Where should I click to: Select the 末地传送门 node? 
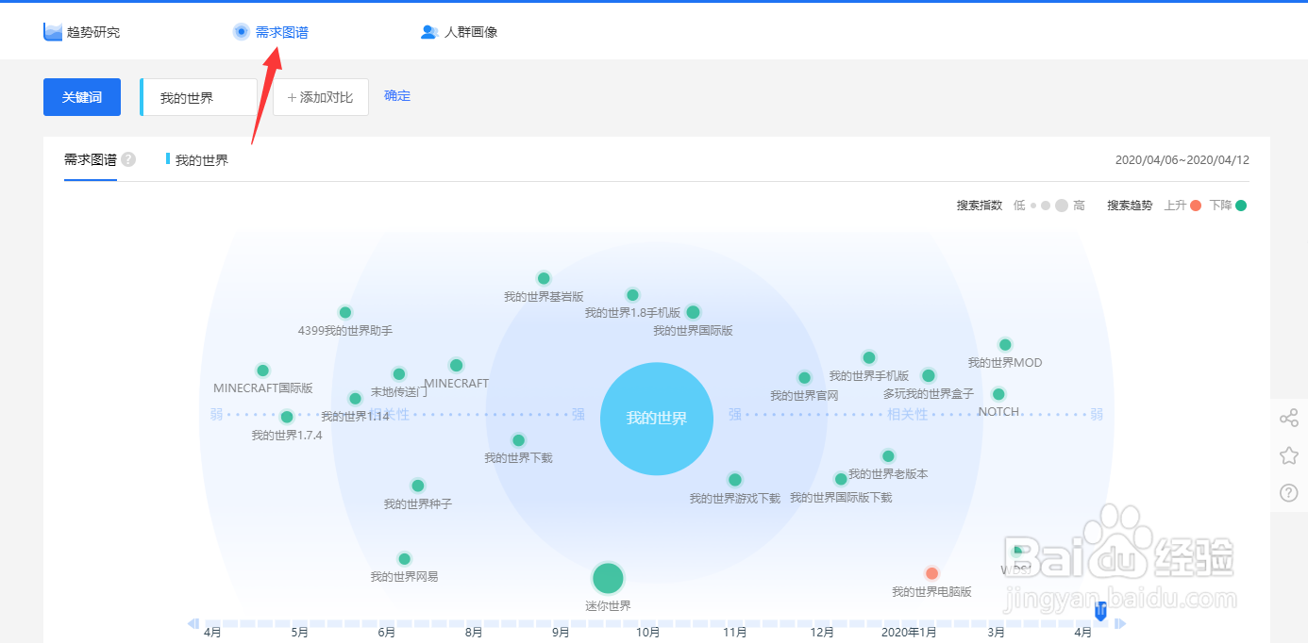pyautogui.click(x=399, y=374)
